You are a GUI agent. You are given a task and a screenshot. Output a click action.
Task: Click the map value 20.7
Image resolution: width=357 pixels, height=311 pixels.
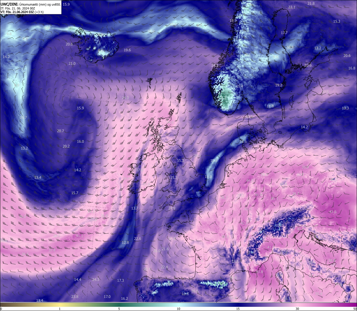[61, 131]
